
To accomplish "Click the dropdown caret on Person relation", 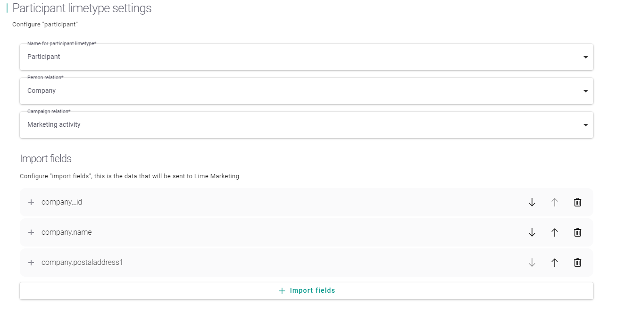I will point(585,91).
